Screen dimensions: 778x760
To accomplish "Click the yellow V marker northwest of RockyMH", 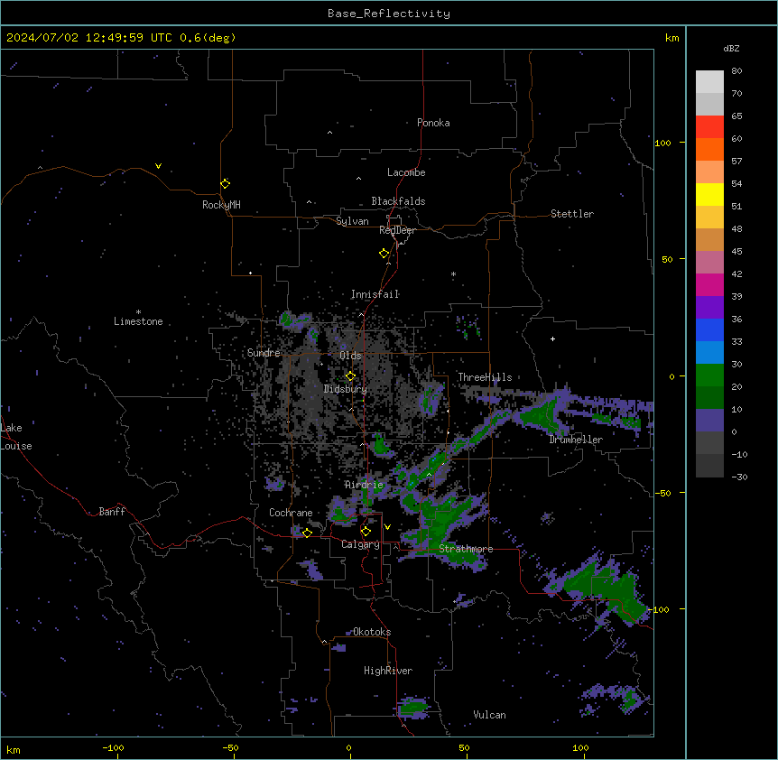I will [158, 166].
